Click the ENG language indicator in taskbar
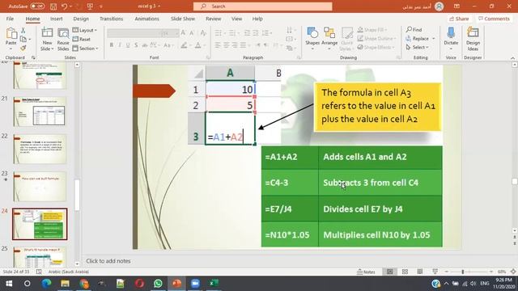This screenshot has height=291, width=518. [x=485, y=284]
